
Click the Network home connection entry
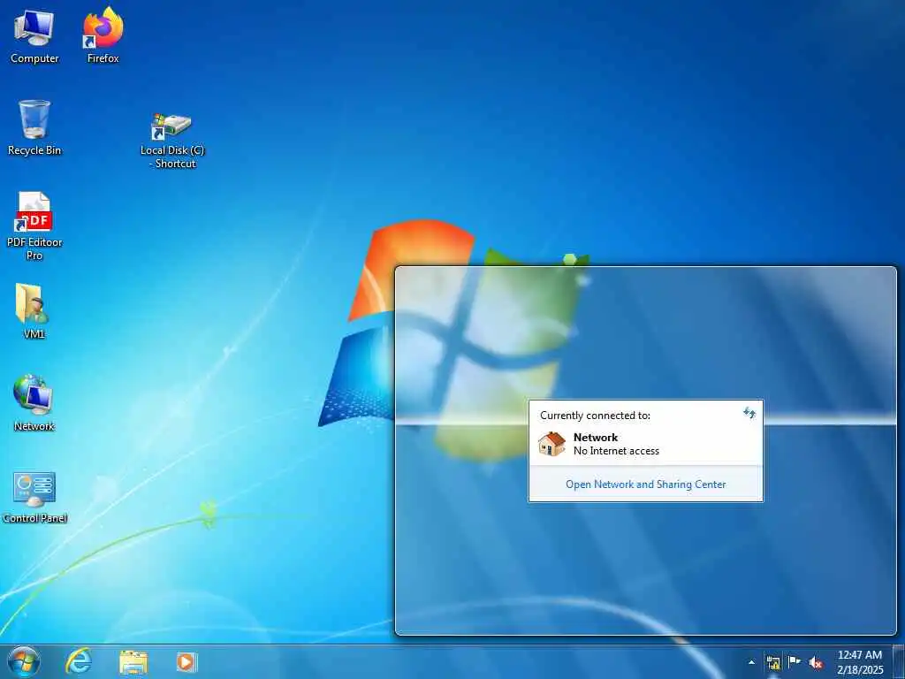click(x=646, y=444)
